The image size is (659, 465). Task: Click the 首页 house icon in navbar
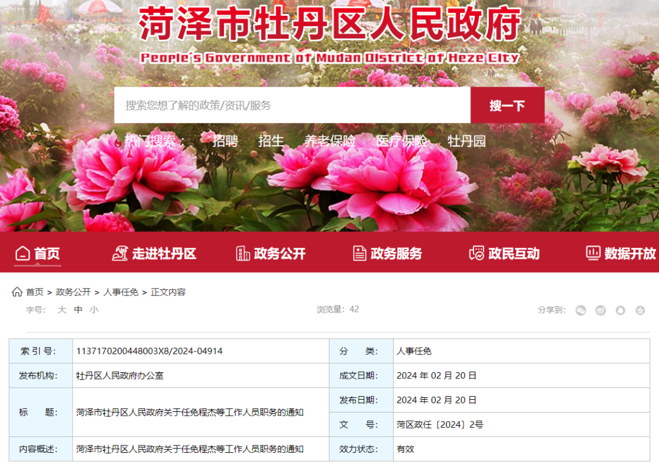point(23,253)
